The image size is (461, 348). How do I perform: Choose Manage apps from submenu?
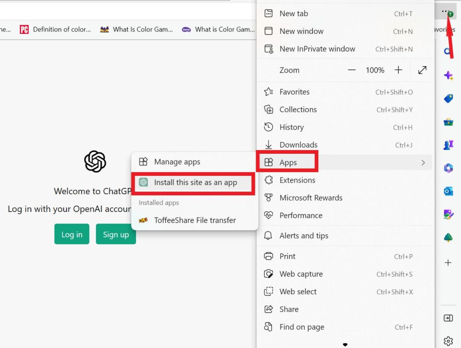point(177,162)
